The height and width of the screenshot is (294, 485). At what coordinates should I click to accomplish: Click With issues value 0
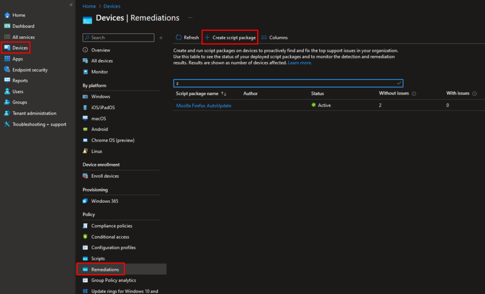tap(448, 105)
